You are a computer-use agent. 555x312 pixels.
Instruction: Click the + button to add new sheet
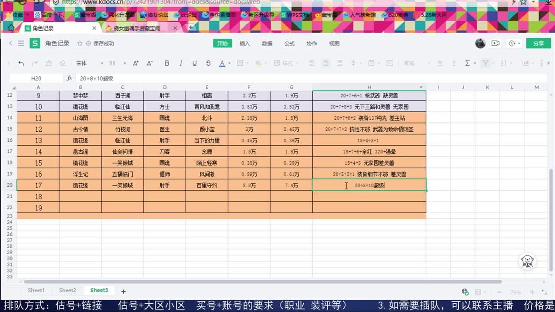pyautogui.click(x=123, y=290)
